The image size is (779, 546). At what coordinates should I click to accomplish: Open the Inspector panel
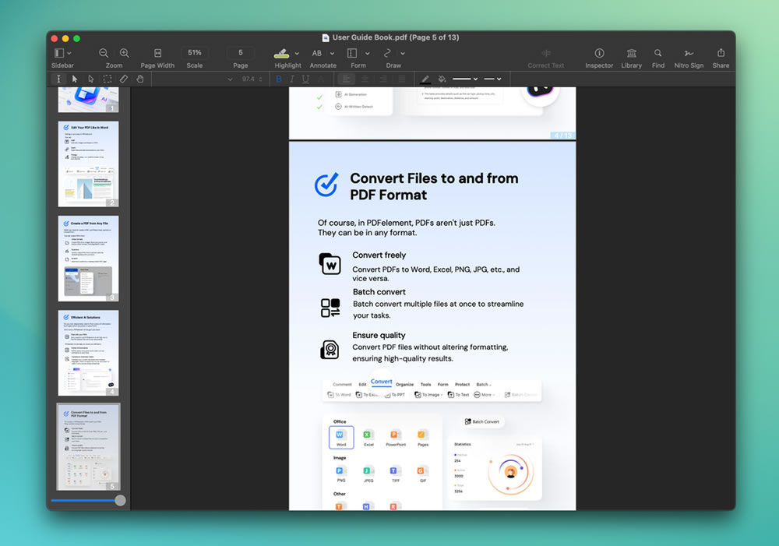[x=599, y=53]
